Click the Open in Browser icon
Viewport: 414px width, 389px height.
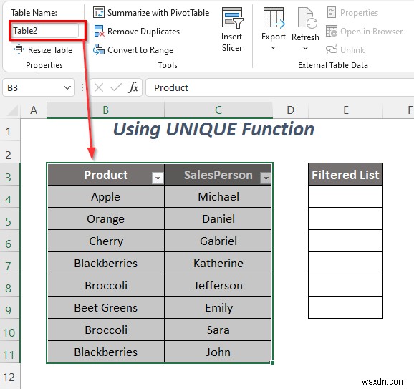(x=332, y=31)
